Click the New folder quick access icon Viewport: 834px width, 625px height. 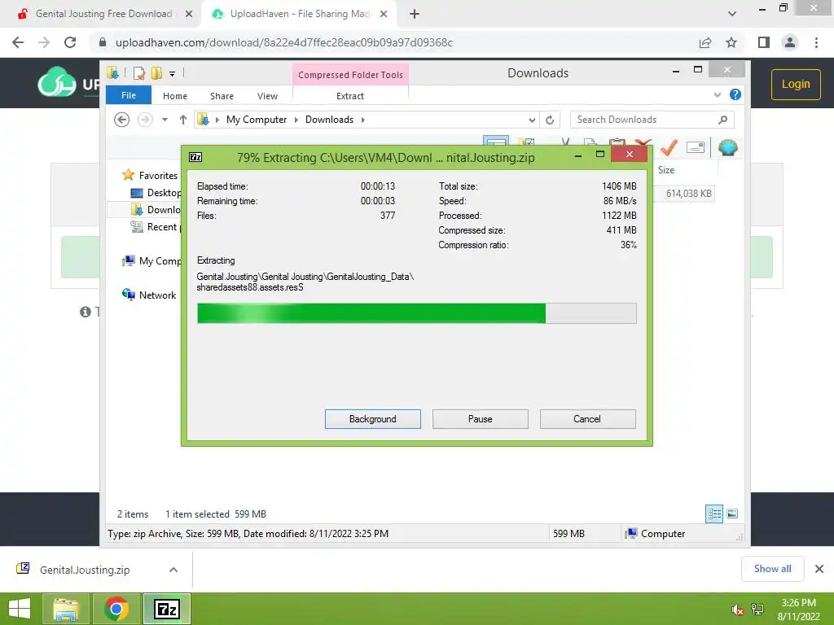[157, 72]
